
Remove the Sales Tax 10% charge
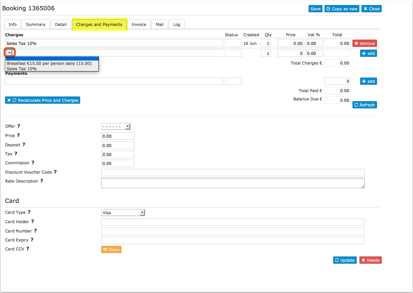[x=365, y=43]
